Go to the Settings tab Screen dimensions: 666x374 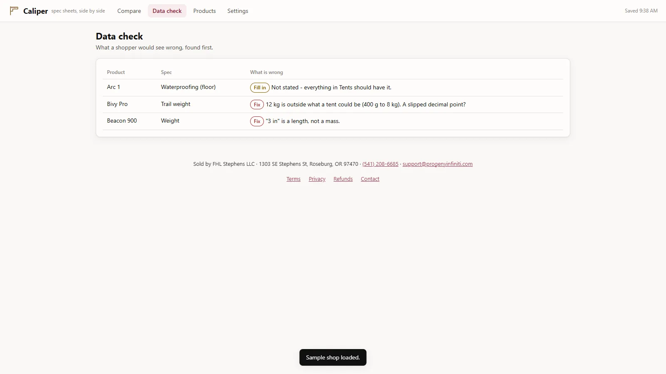click(x=238, y=11)
